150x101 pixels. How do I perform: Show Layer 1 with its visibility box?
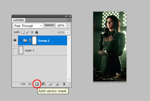point(15,50)
